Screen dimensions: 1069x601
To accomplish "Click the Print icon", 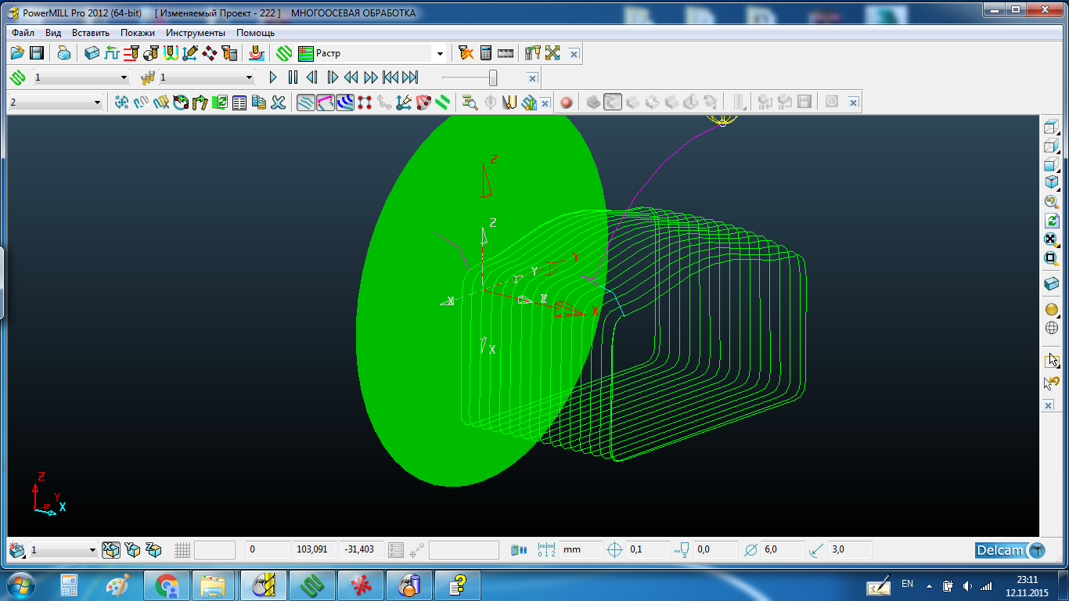I will (63, 53).
